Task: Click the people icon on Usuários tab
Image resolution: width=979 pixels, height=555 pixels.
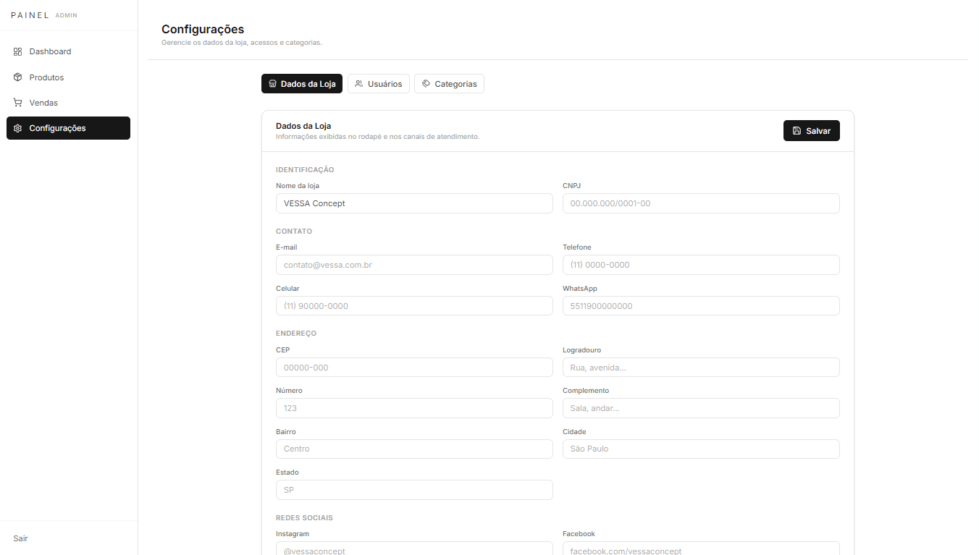Action: coord(358,84)
